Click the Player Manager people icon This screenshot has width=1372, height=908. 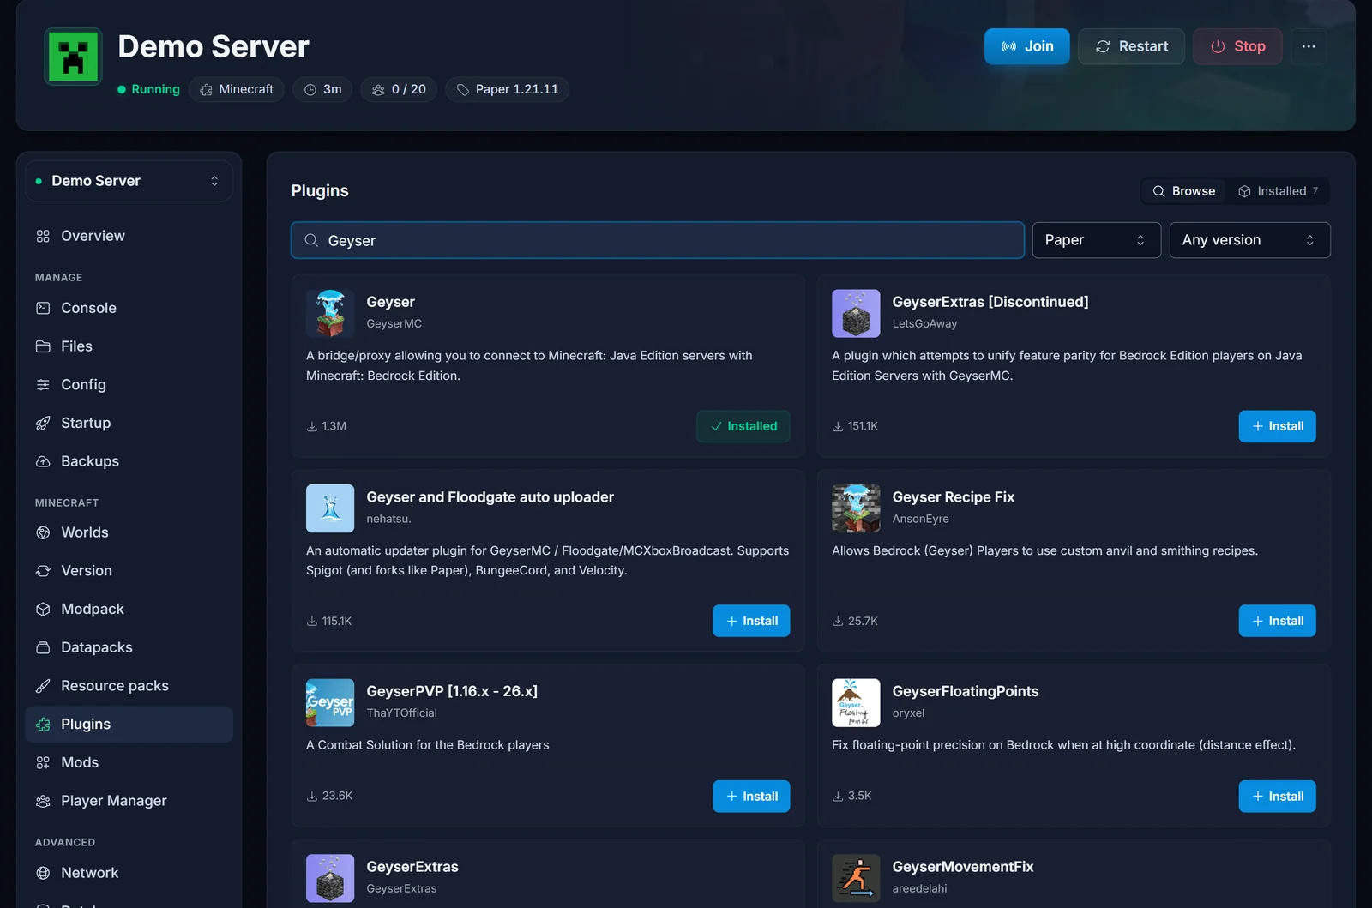tap(43, 801)
